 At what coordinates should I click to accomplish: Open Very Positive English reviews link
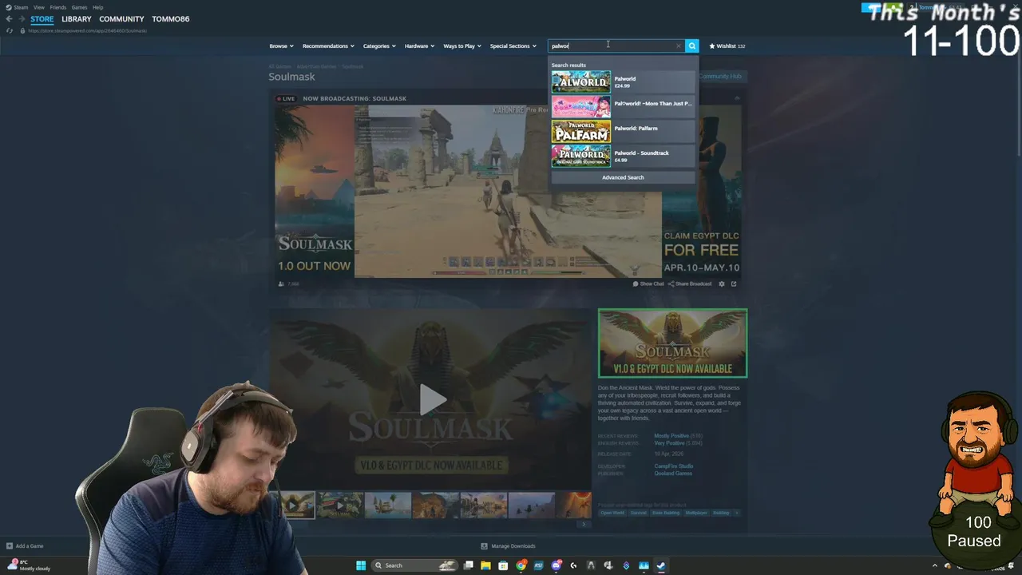(x=669, y=443)
